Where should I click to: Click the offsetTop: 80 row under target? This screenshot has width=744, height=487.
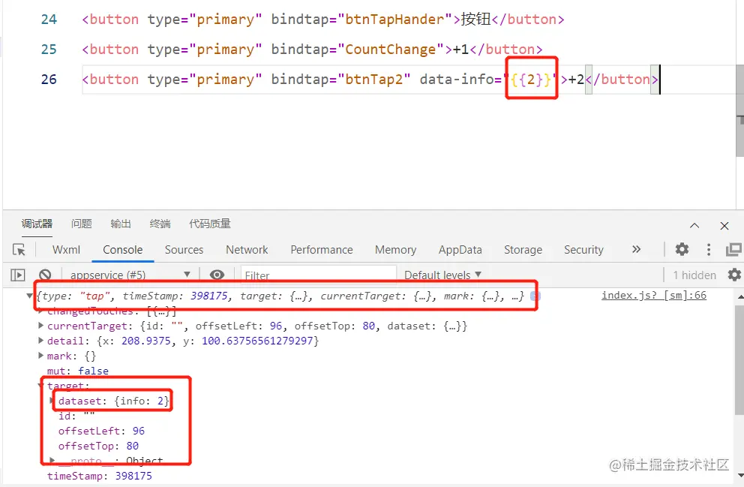99,446
